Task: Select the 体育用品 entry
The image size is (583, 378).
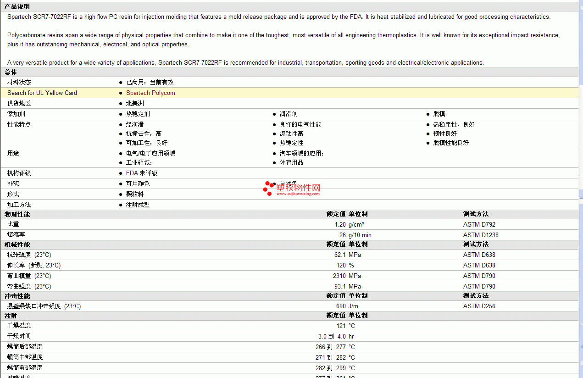Action: pyautogui.click(x=292, y=162)
